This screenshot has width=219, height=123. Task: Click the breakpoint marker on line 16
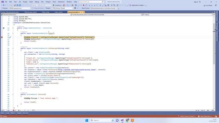coord(2,37)
